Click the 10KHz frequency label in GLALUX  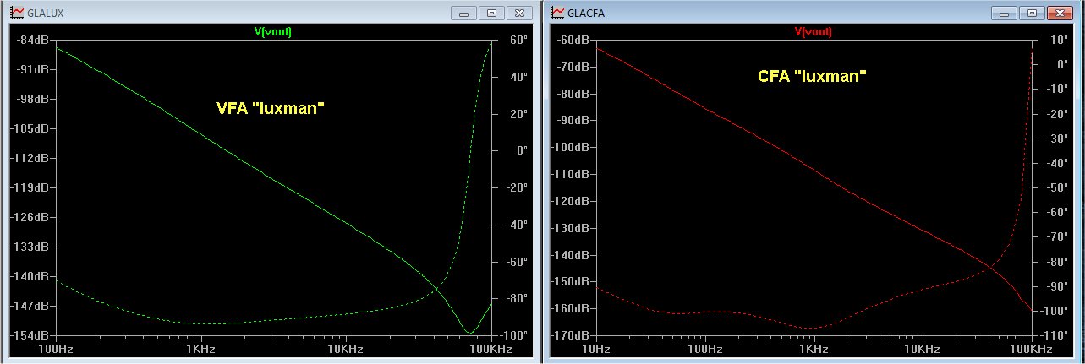pyautogui.click(x=345, y=349)
